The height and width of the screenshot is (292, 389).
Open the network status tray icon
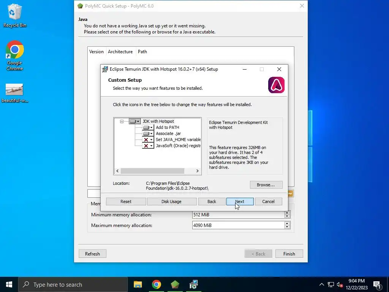point(331,284)
